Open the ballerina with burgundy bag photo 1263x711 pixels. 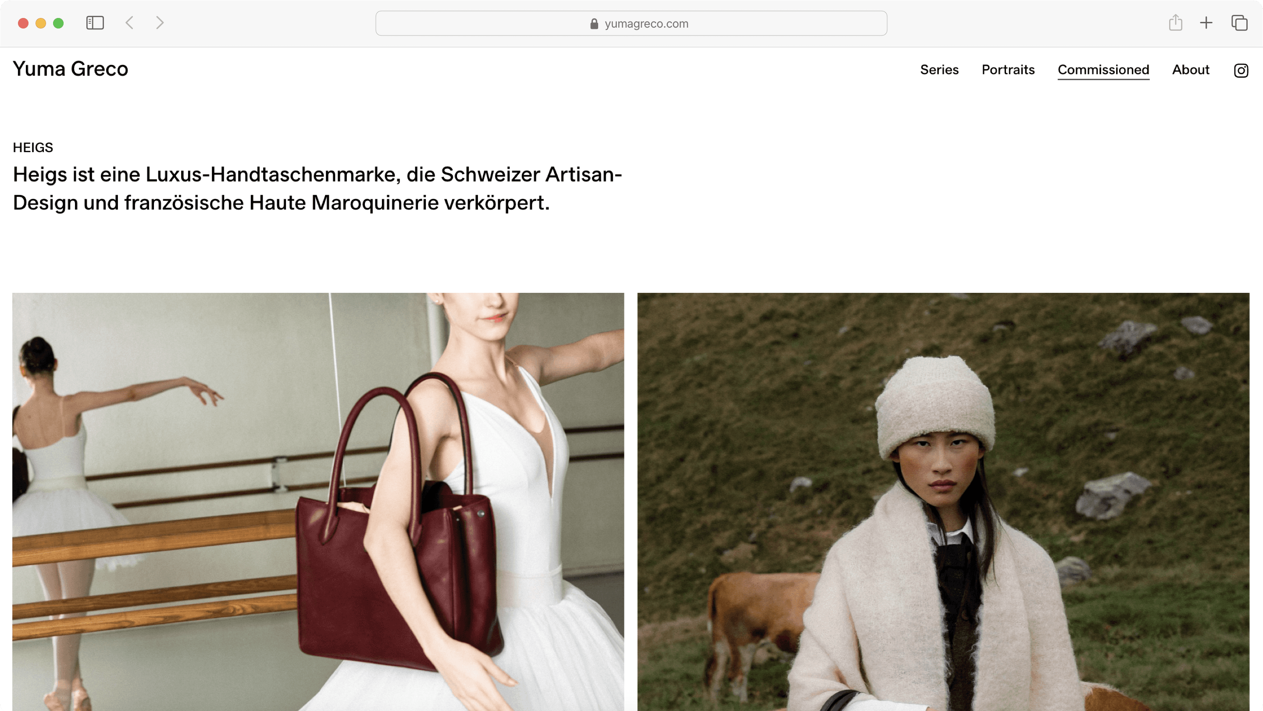coord(318,502)
